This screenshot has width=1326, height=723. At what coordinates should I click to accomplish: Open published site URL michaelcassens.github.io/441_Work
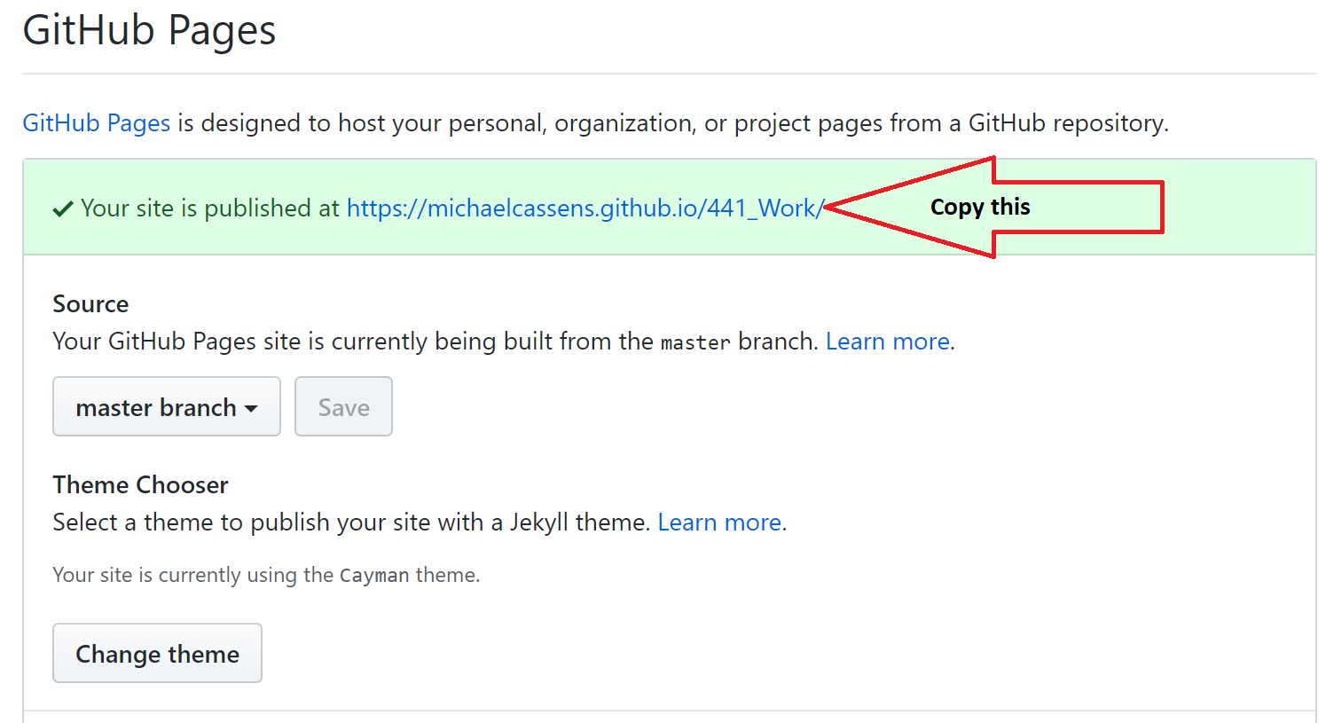pyautogui.click(x=585, y=208)
